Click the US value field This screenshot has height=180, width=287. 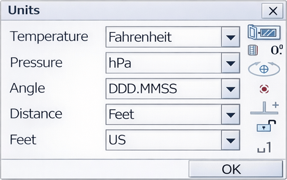(163, 140)
